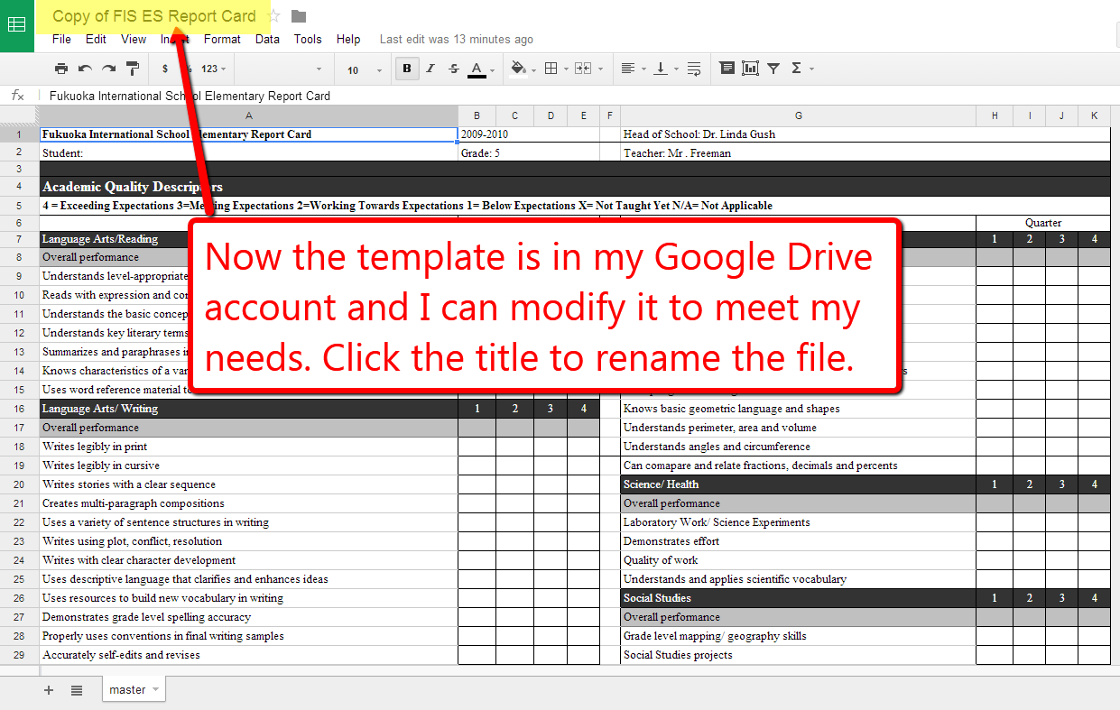
Task: Expand the text color dropdown arrow
Action: pos(492,69)
